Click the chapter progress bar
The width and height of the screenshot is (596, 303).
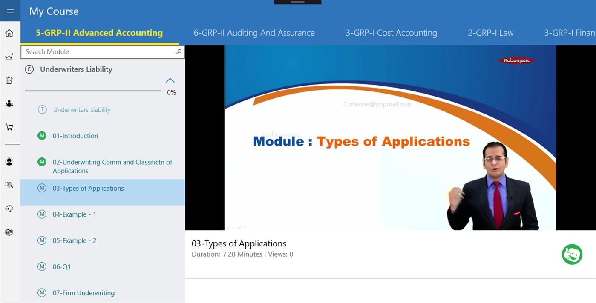tap(93, 91)
